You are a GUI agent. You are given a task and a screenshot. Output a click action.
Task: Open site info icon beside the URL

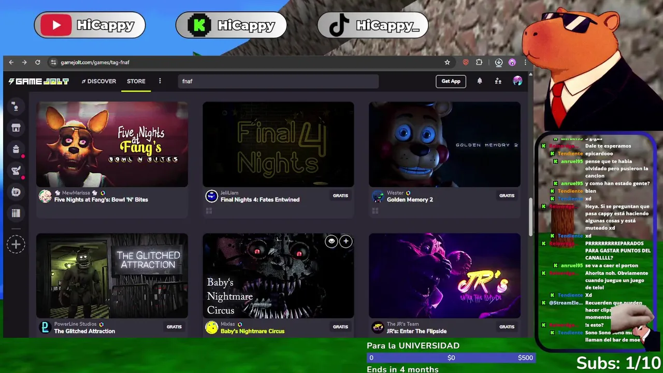click(53, 62)
